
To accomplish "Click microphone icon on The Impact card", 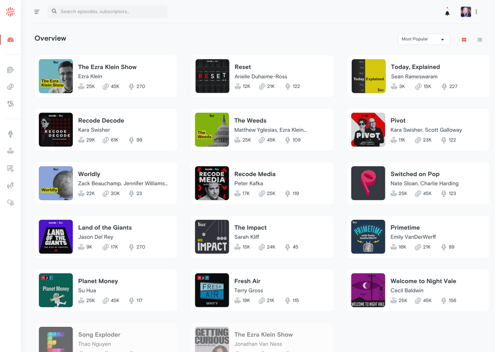I will point(287,247).
